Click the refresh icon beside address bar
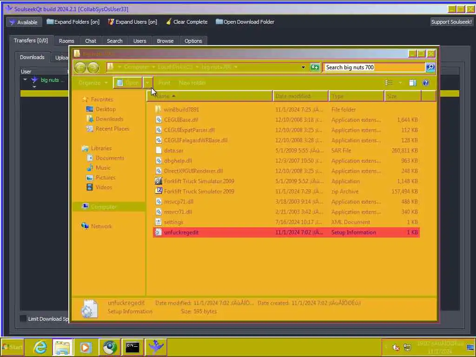This screenshot has height=357, width=476. pos(315,67)
